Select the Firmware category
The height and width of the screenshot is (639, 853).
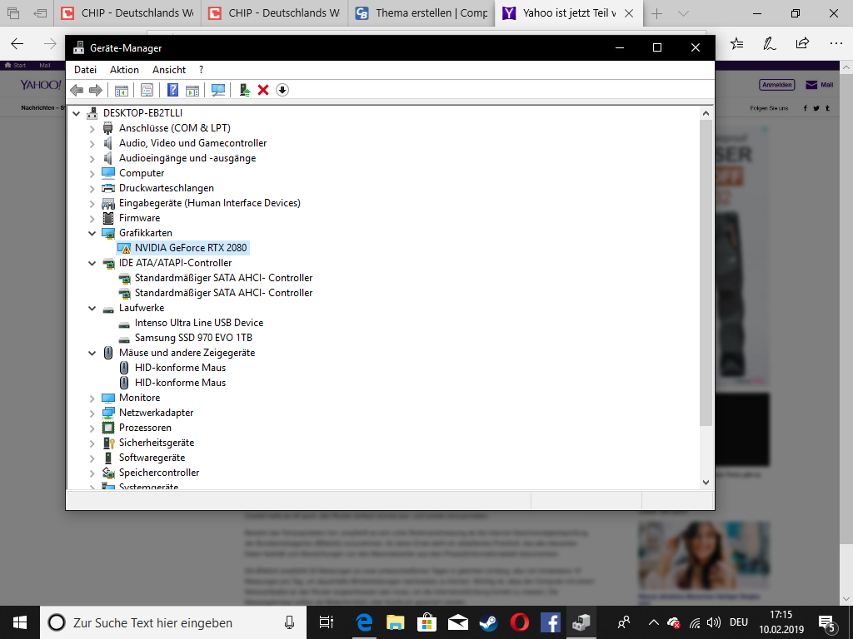click(139, 218)
